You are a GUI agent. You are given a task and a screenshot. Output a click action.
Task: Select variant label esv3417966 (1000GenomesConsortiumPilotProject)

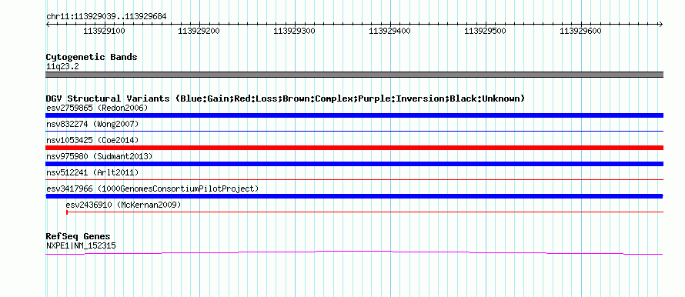(x=152, y=189)
